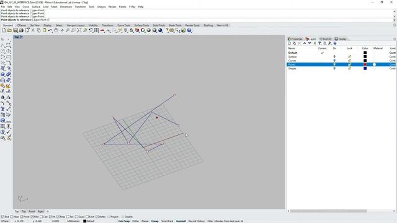The width and height of the screenshot is (397, 223).
Task: Click the Object Properties color wheel icon
Action: point(143,30)
